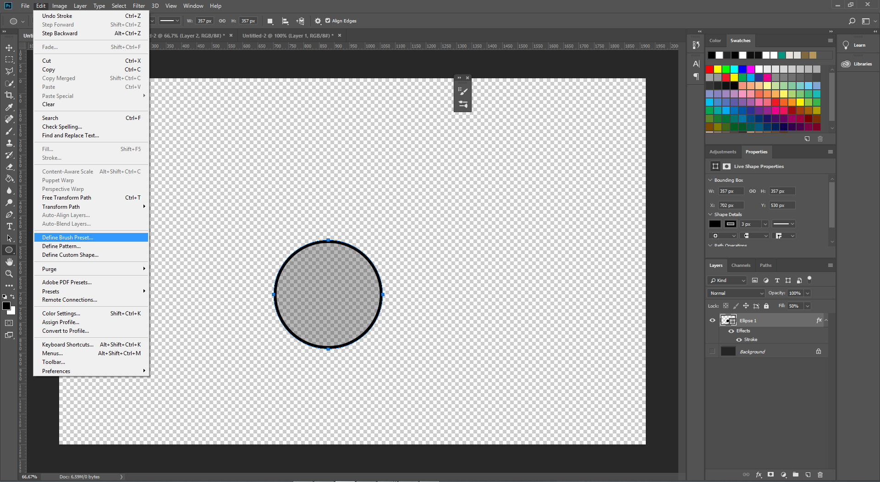Select the Eraser tool
This screenshot has width=880, height=482.
[x=9, y=167]
